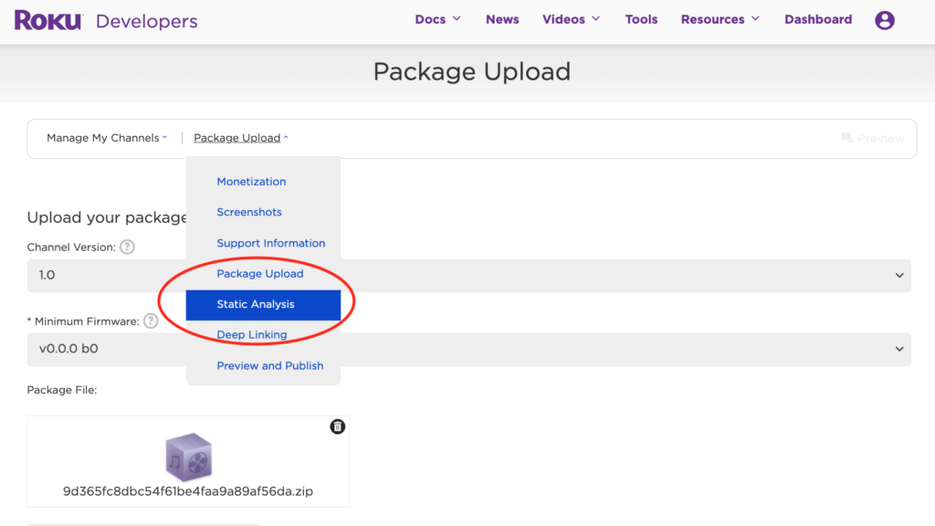This screenshot has width=935, height=526.
Task: Click the Preview button
Action: [x=872, y=139]
